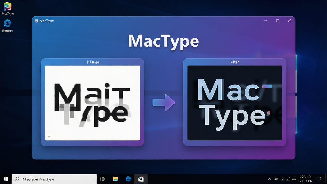Open the notification center icon
This screenshot has width=327, height=184.
click(x=319, y=179)
